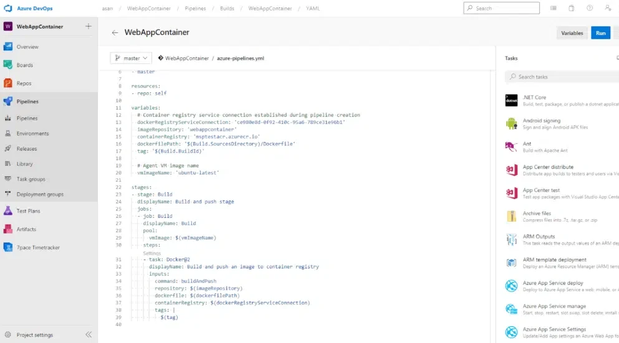Open user settings icon in the header
619x343 pixels.
[x=608, y=8]
